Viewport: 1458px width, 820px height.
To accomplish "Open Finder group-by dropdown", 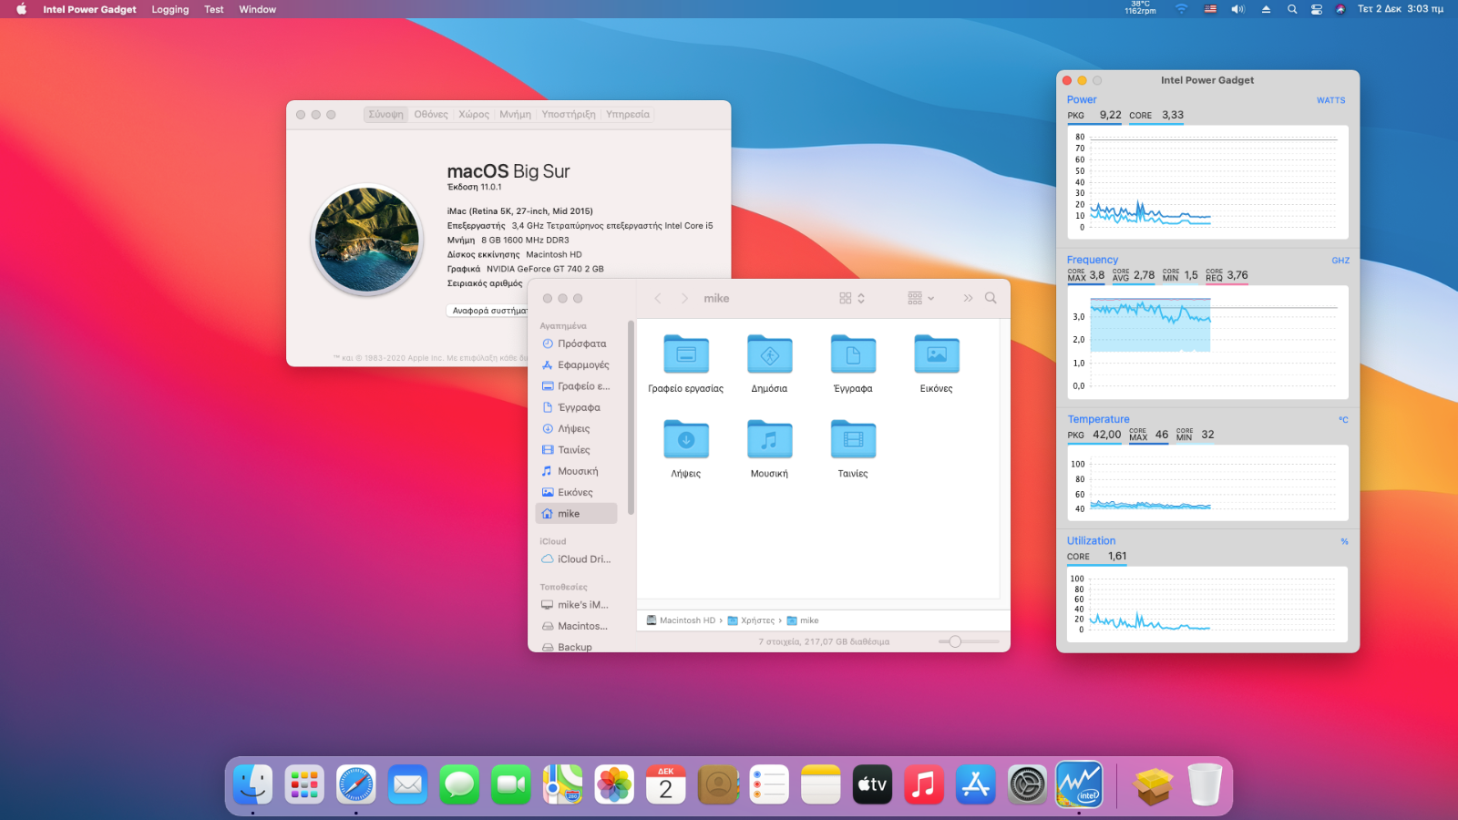I will pyautogui.click(x=921, y=298).
